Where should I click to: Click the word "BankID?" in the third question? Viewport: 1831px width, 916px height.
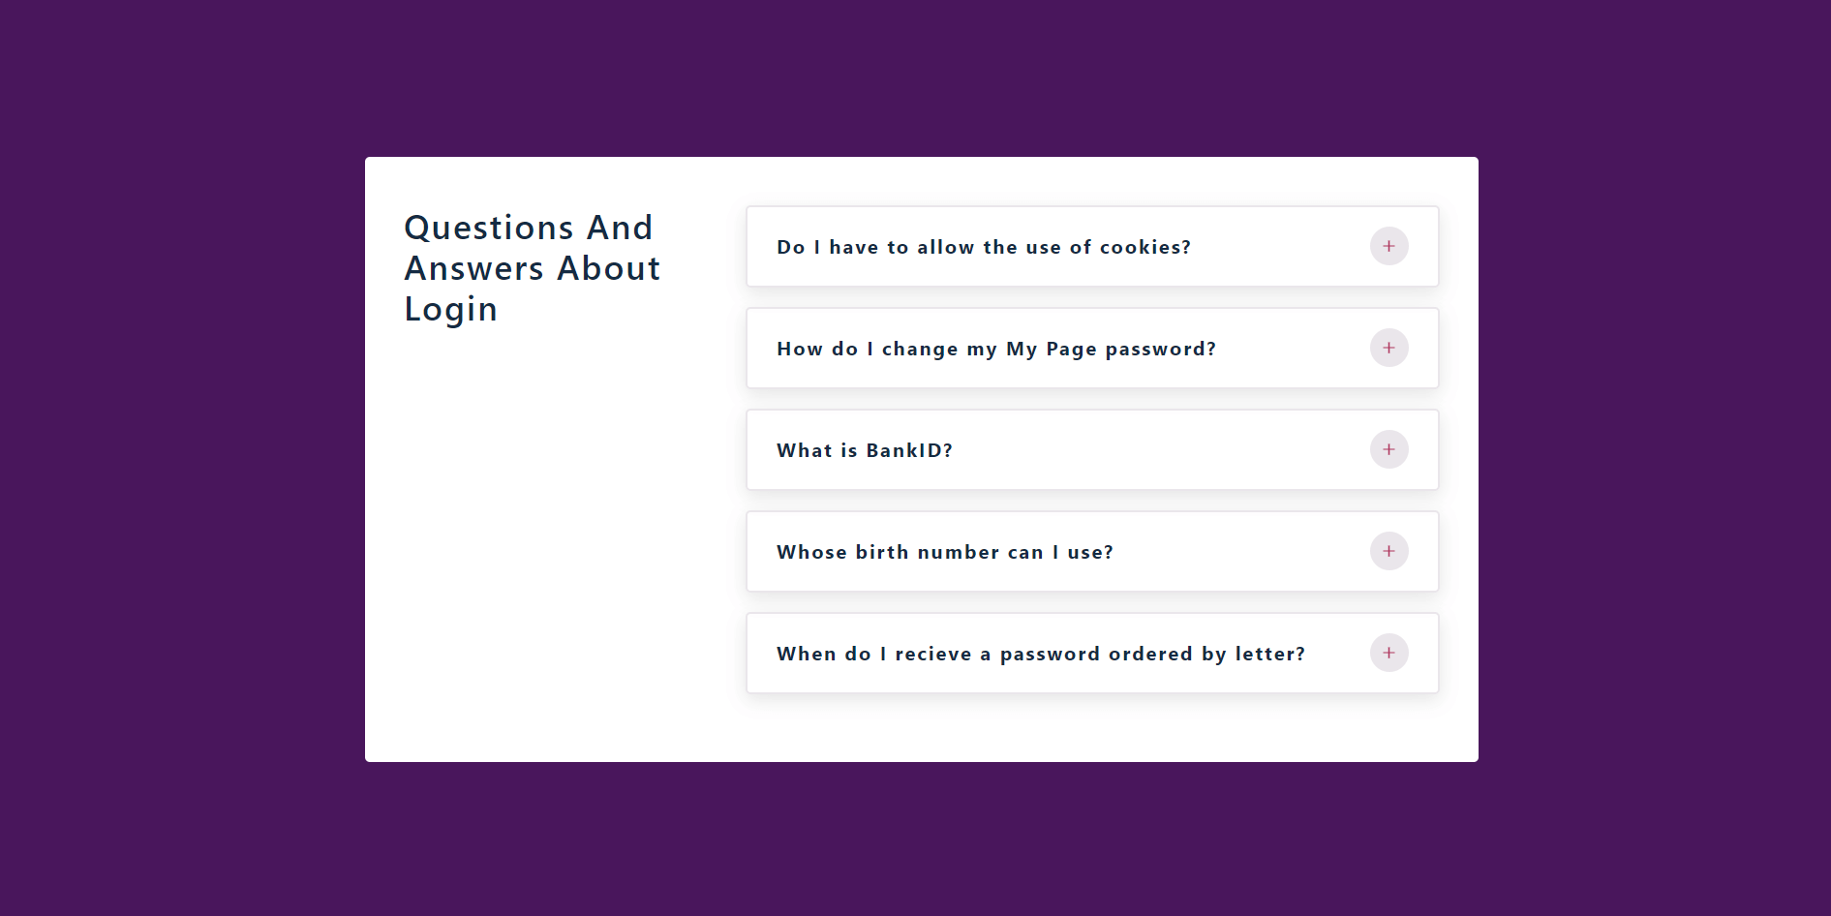click(x=908, y=450)
